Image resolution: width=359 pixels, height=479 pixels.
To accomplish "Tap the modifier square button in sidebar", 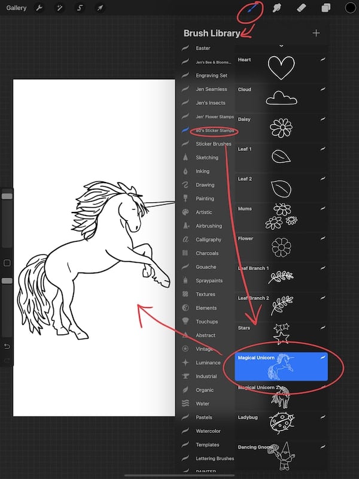I will tap(7, 263).
